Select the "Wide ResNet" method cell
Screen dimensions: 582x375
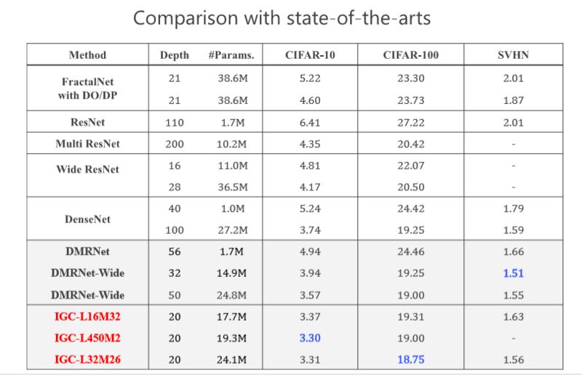tap(87, 169)
